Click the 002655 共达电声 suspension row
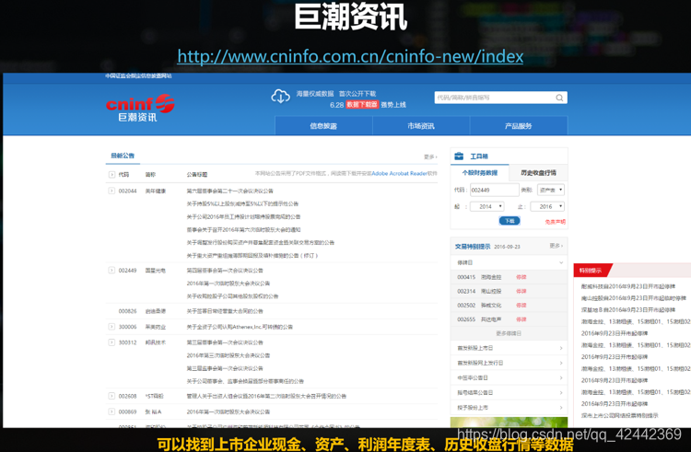Image resolution: width=691 pixels, height=452 pixels. (509, 319)
